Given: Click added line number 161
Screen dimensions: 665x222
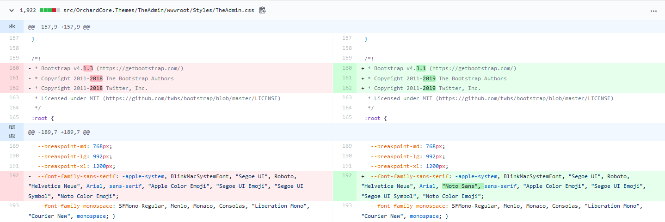Looking at the screenshot, I should tap(345, 78).
